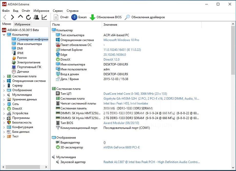236x171 pixels.
Task: Click the scroll-right arrow under the tree panel
Action: [x=46, y=167]
